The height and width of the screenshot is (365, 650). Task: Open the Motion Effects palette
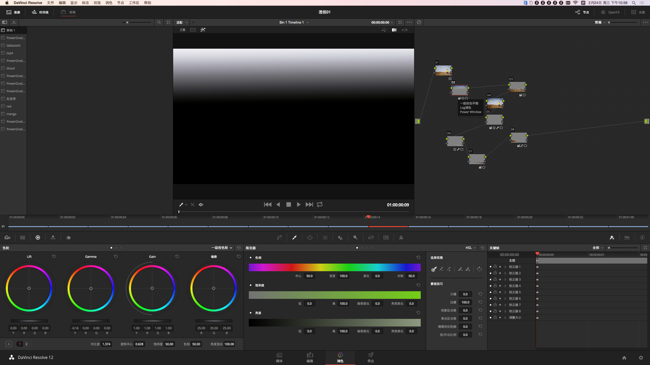point(68,238)
